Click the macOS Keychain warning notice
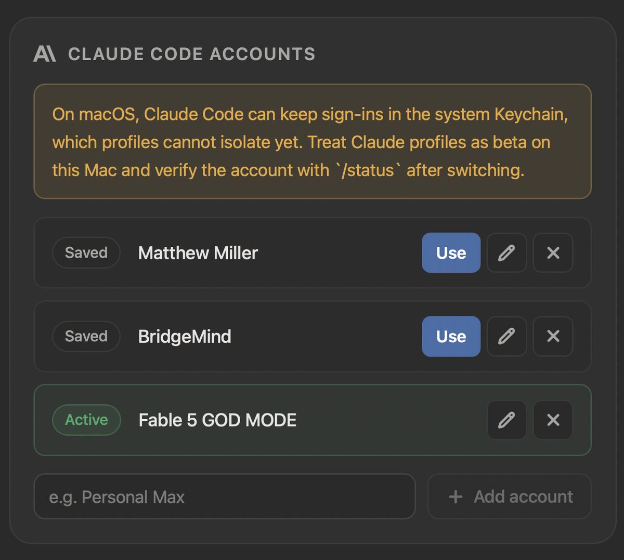The width and height of the screenshot is (624, 560). pyautogui.click(x=313, y=141)
